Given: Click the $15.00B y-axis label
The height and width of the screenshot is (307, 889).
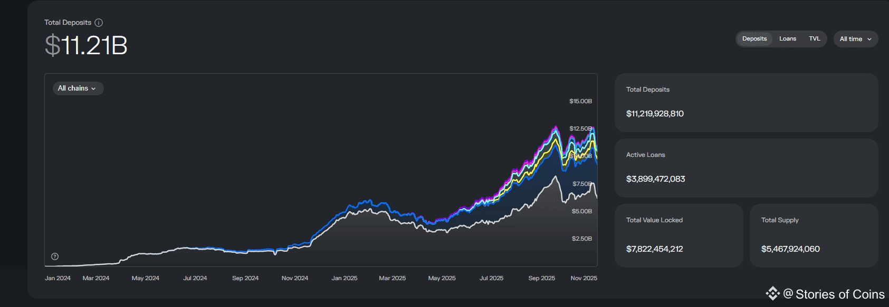Looking at the screenshot, I should click(580, 101).
